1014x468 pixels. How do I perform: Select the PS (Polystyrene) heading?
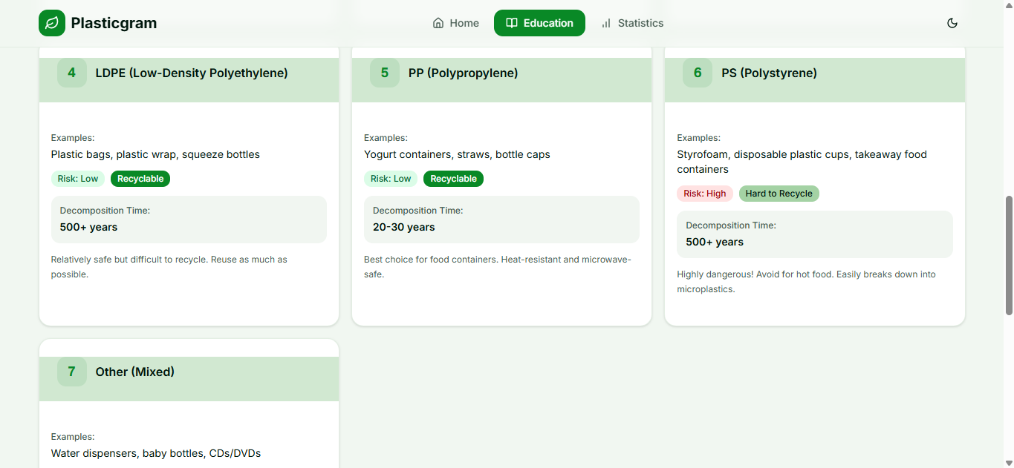tap(769, 73)
